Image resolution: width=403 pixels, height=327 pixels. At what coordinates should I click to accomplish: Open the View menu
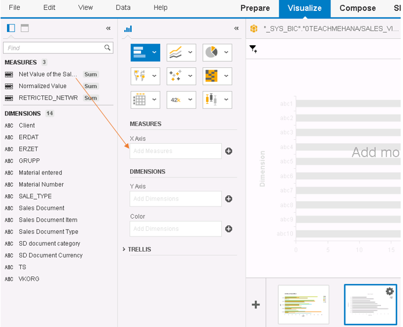point(85,8)
